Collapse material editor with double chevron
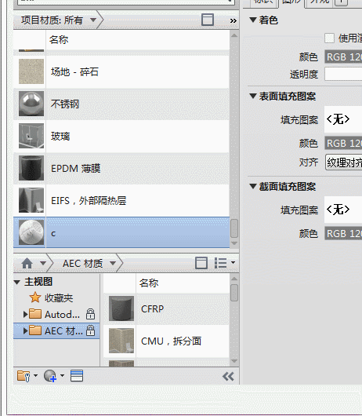This screenshot has height=416, width=362. (x=228, y=376)
